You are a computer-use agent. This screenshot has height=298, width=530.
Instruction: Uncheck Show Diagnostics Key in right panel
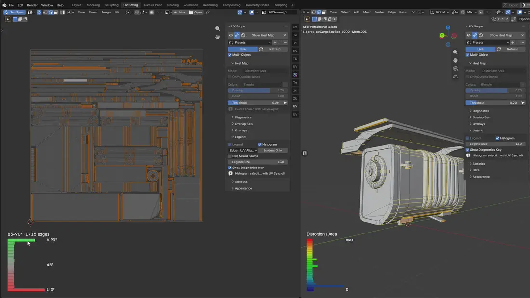(x=467, y=150)
